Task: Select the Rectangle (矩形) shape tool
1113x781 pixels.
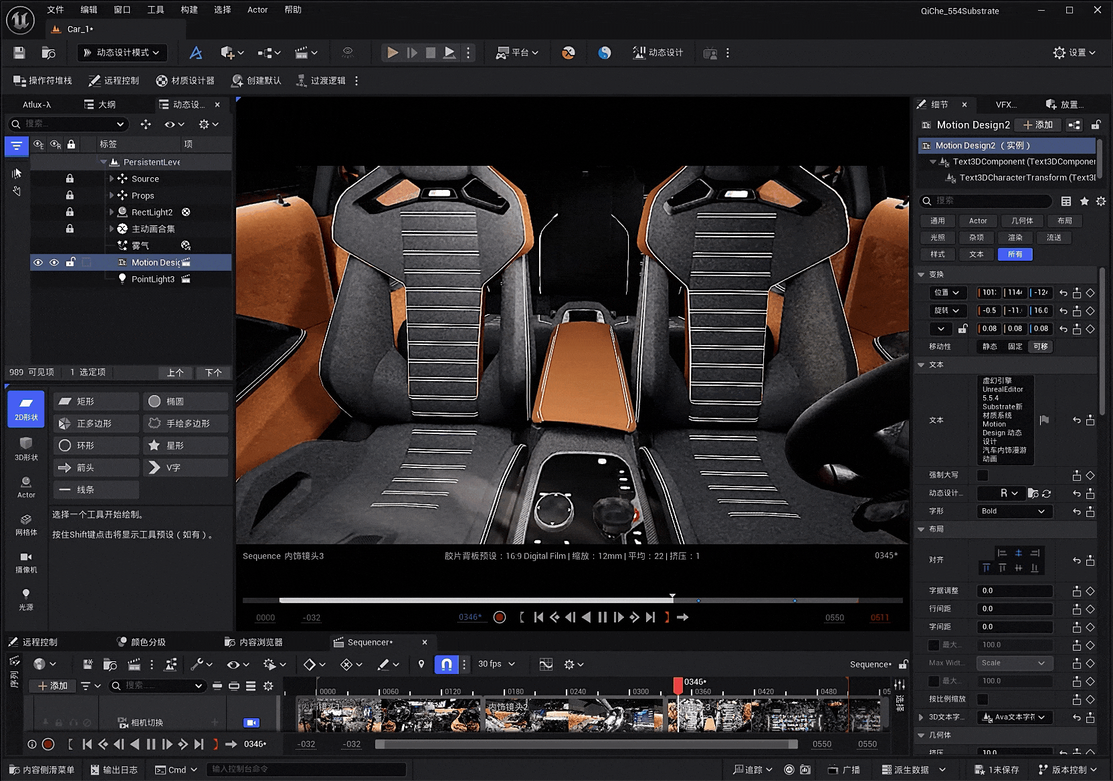Action: click(96, 401)
